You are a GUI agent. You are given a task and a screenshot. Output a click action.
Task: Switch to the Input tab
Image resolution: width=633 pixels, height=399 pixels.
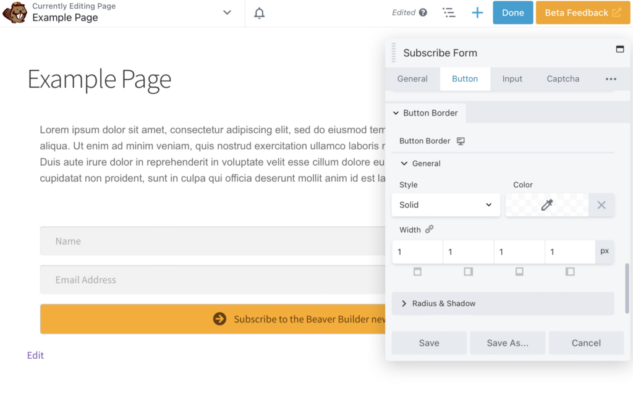click(x=512, y=78)
